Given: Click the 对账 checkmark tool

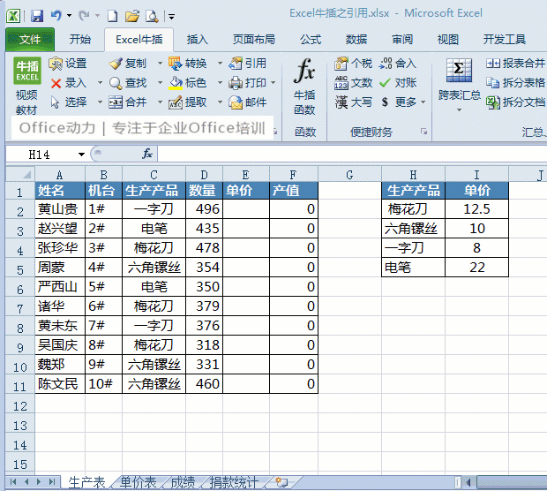Looking at the screenshot, I should tap(398, 83).
